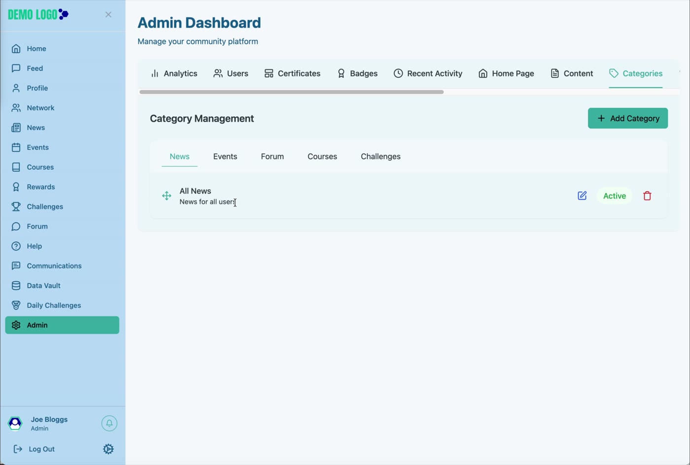Image resolution: width=690 pixels, height=465 pixels.
Task: Click the Joe Bloggs avatar
Action: click(15, 423)
